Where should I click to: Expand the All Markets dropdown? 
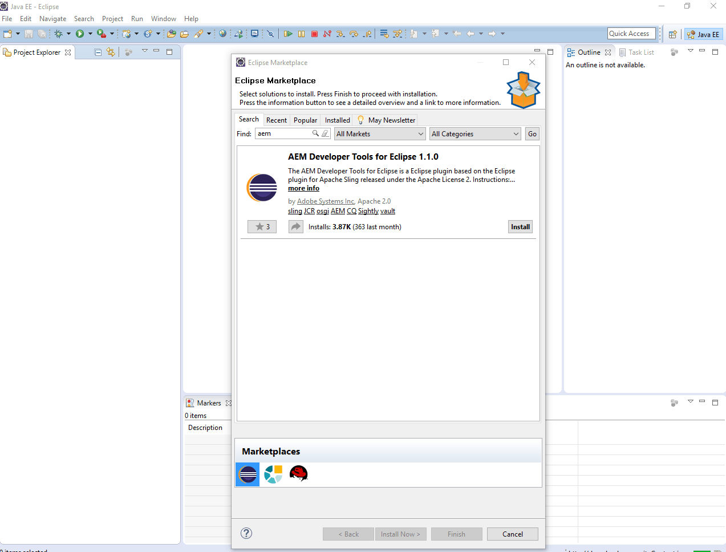(421, 134)
